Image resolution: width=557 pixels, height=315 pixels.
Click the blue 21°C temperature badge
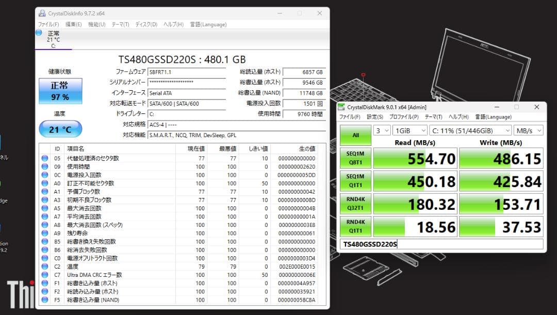pos(60,129)
